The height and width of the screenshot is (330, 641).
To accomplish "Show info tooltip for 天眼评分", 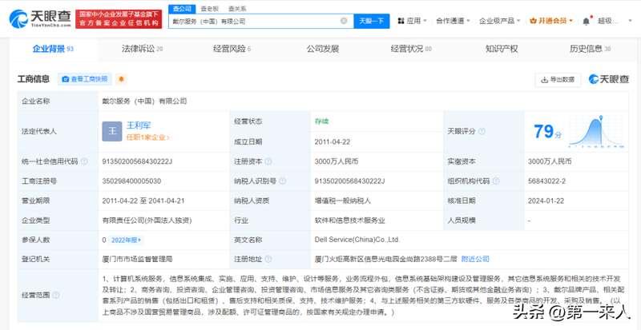I will pos(482,131).
